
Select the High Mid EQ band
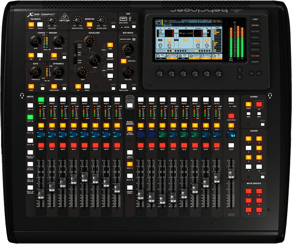tap(110, 55)
